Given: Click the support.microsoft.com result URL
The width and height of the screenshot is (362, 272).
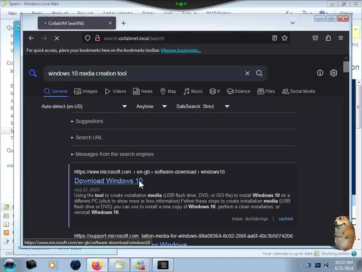Looking at the screenshot, I should click(x=183, y=236).
